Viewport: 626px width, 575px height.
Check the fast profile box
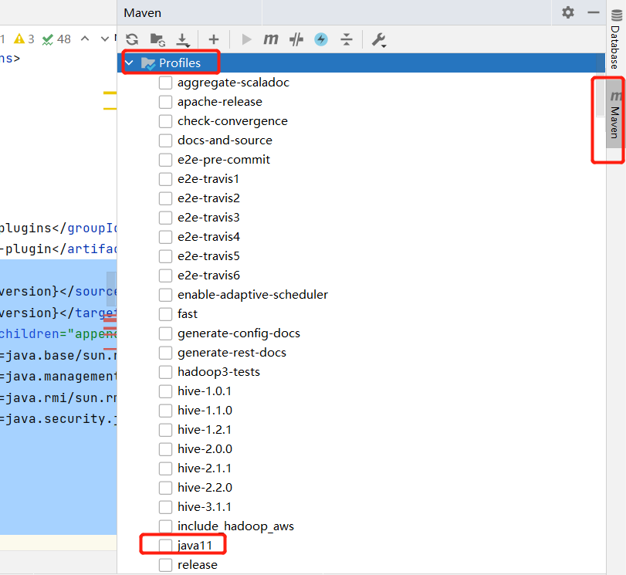click(x=165, y=314)
